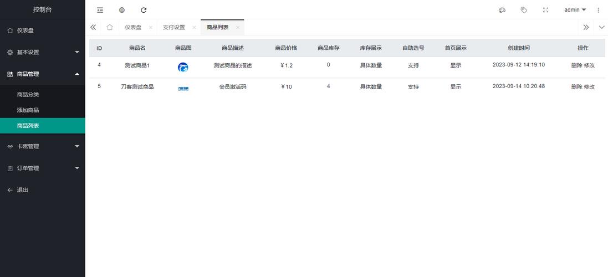Click the price ¥10
This screenshot has width=608, height=277.
[x=286, y=87]
